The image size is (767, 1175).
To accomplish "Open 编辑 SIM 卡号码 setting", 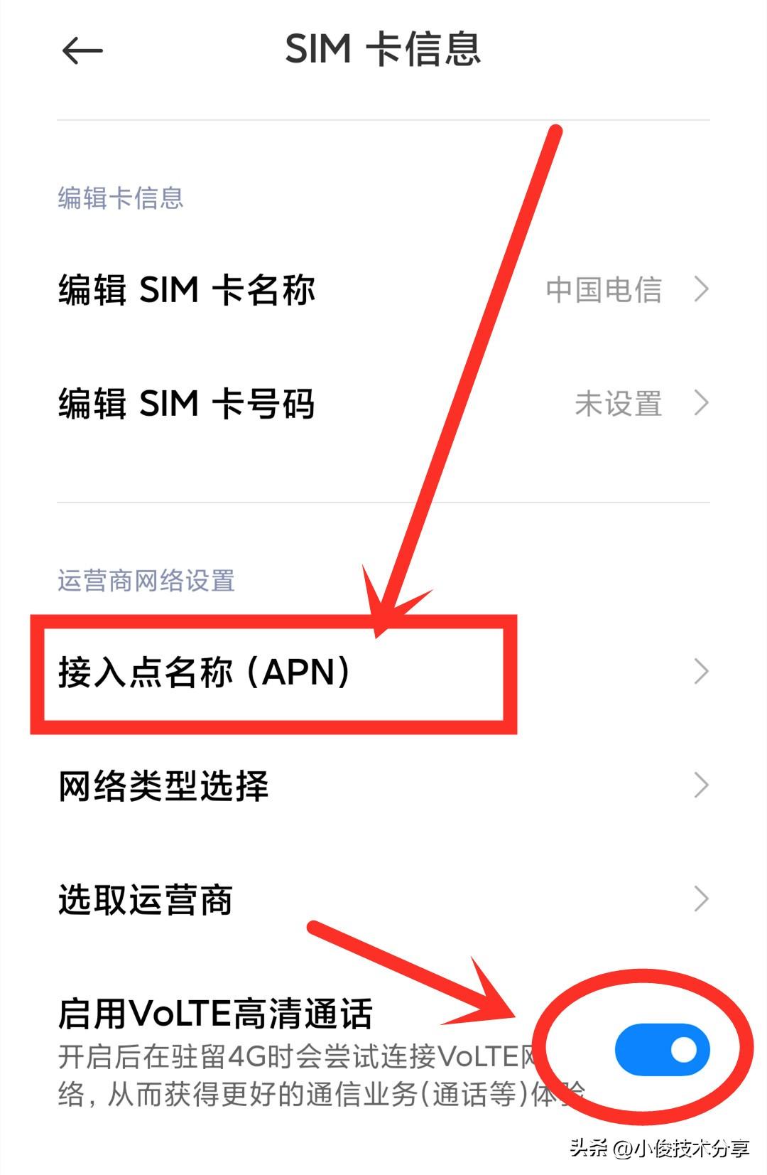I will [383, 403].
